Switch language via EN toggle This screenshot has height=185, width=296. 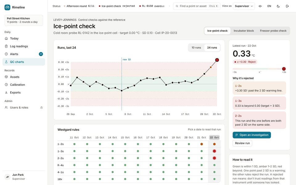click(x=269, y=6)
